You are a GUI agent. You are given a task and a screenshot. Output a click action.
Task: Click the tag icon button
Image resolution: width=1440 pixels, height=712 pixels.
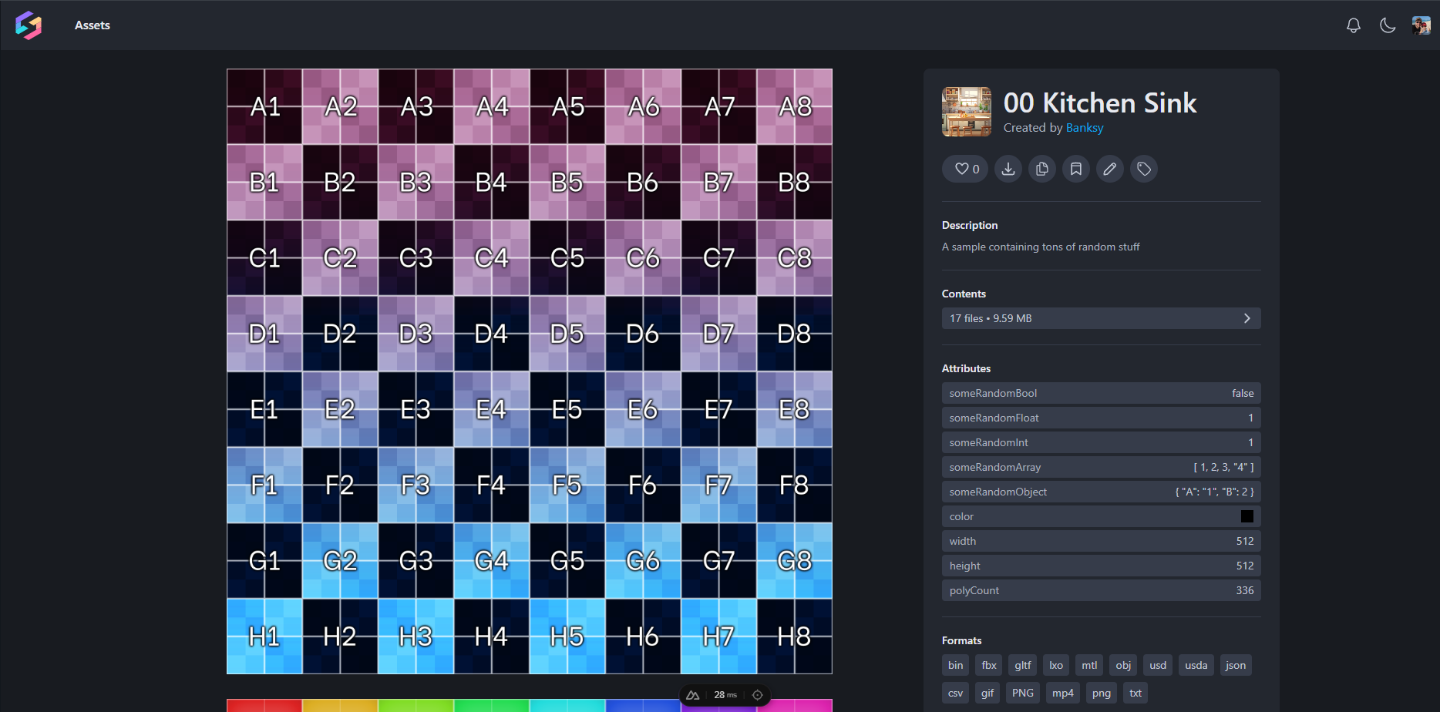pyautogui.click(x=1143, y=169)
